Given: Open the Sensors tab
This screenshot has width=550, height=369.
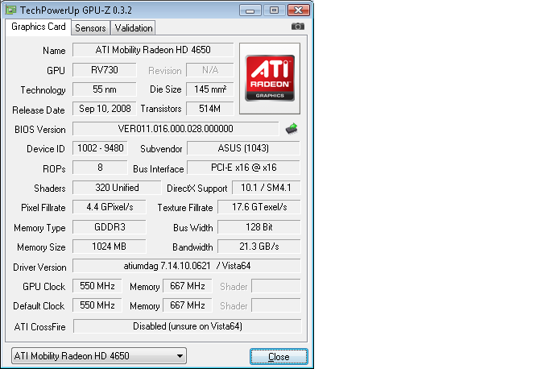Looking at the screenshot, I should click(90, 28).
